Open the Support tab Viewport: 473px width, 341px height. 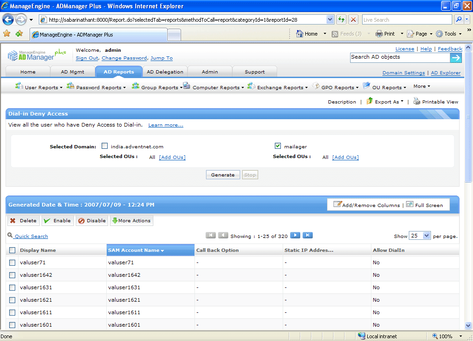255,72
